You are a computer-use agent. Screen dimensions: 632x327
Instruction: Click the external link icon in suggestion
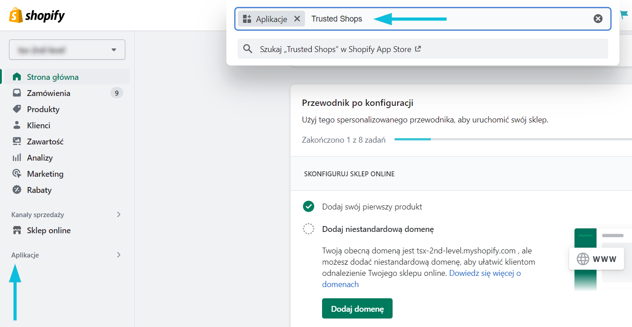coord(418,49)
